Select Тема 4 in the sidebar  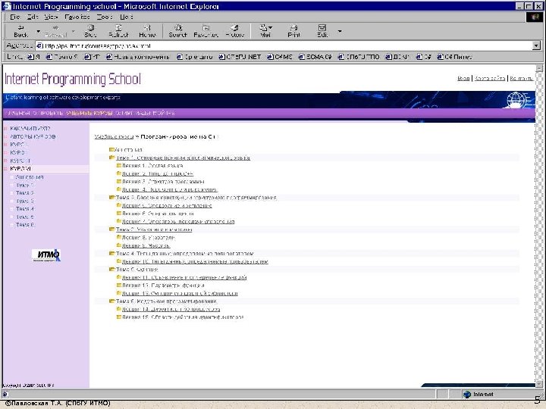point(25,209)
